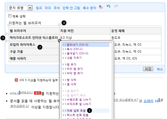Click the 링크 toolbar link
Screen dimensions: 167x119
[39, 8]
